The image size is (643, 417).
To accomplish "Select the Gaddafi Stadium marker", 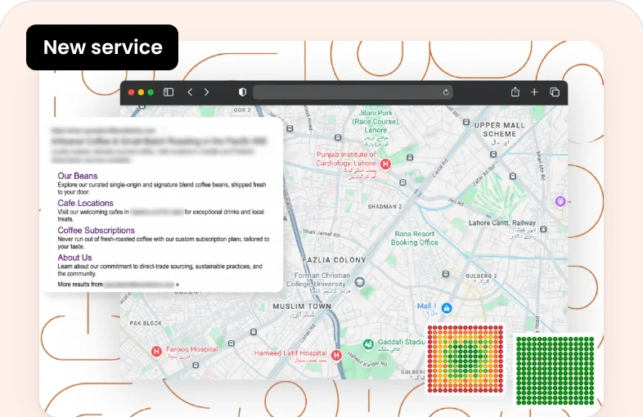I will point(368,344).
